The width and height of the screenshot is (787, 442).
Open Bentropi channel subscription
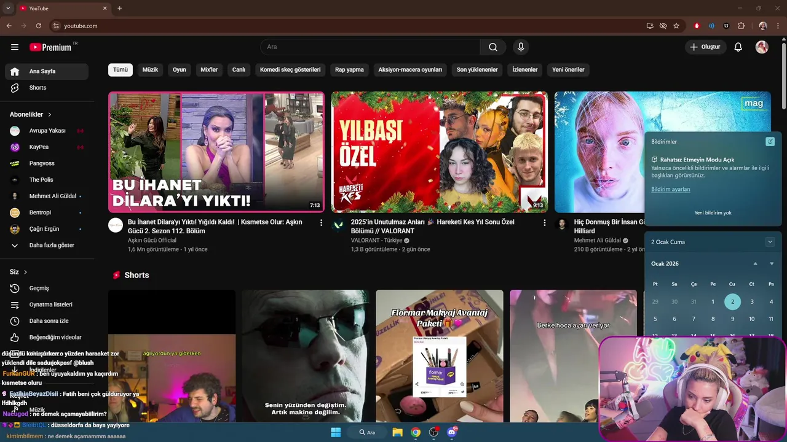coord(47,212)
